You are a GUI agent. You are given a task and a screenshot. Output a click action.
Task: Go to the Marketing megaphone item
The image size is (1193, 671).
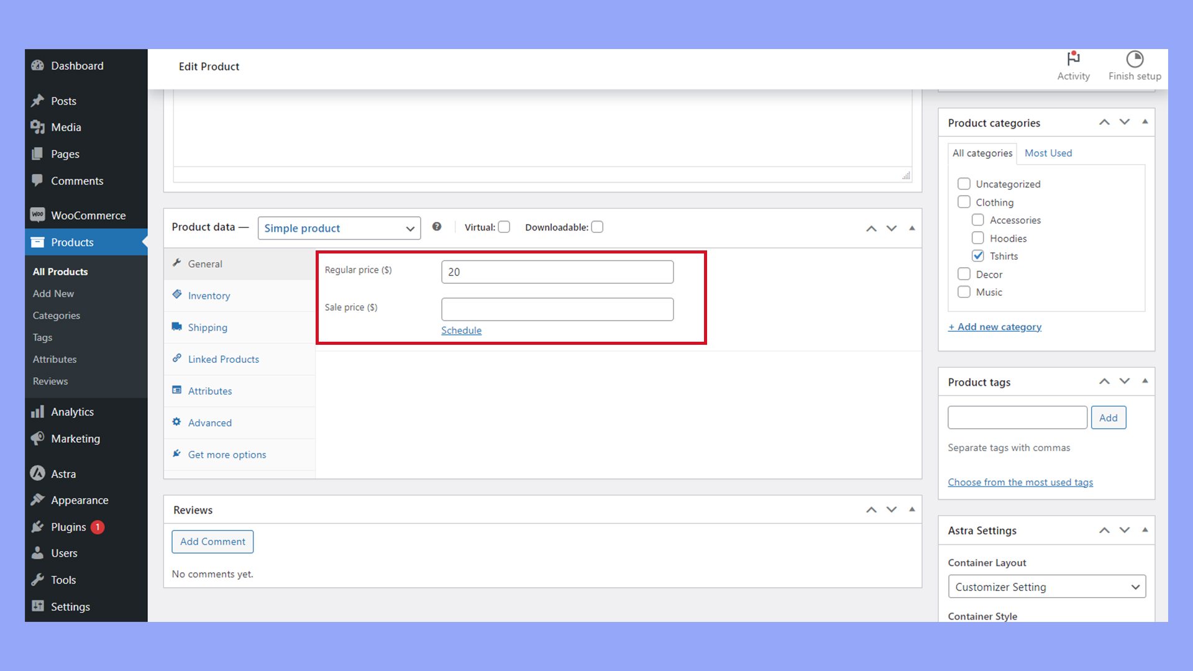coord(75,439)
